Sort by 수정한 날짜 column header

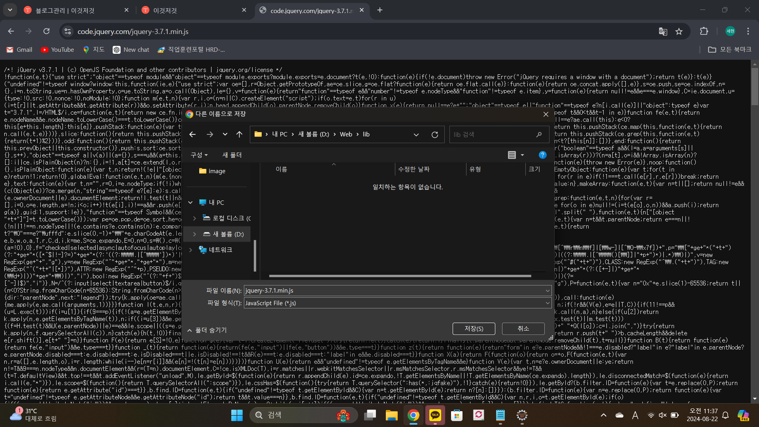(414, 169)
